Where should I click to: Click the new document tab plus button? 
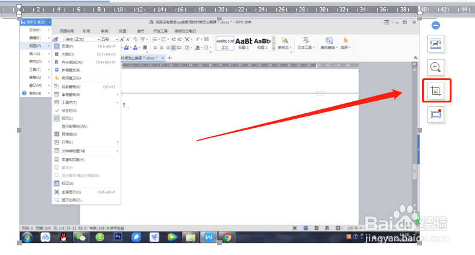(x=169, y=58)
